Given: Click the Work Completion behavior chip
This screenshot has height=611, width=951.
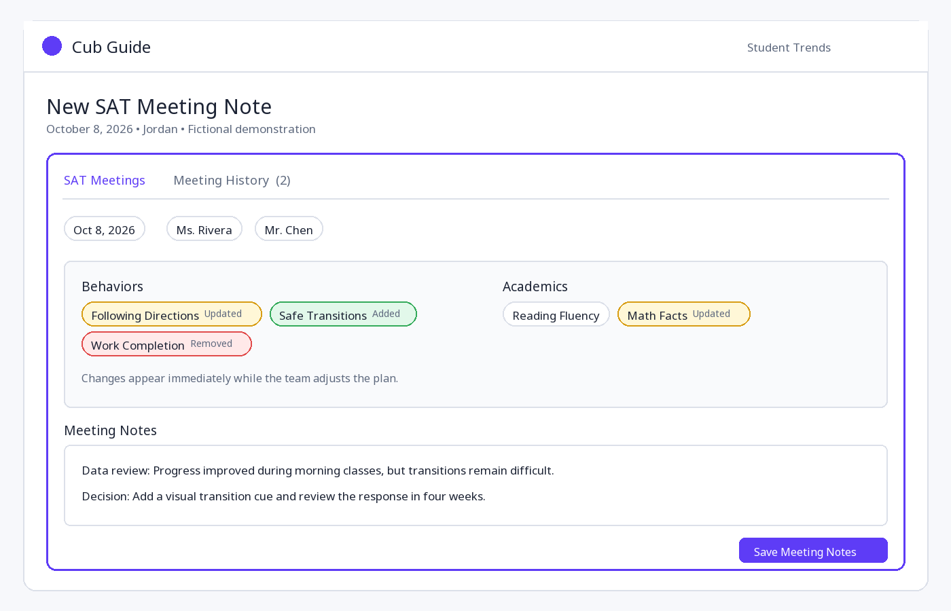Looking at the screenshot, I should pyautogui.click(x=166, y=344).
